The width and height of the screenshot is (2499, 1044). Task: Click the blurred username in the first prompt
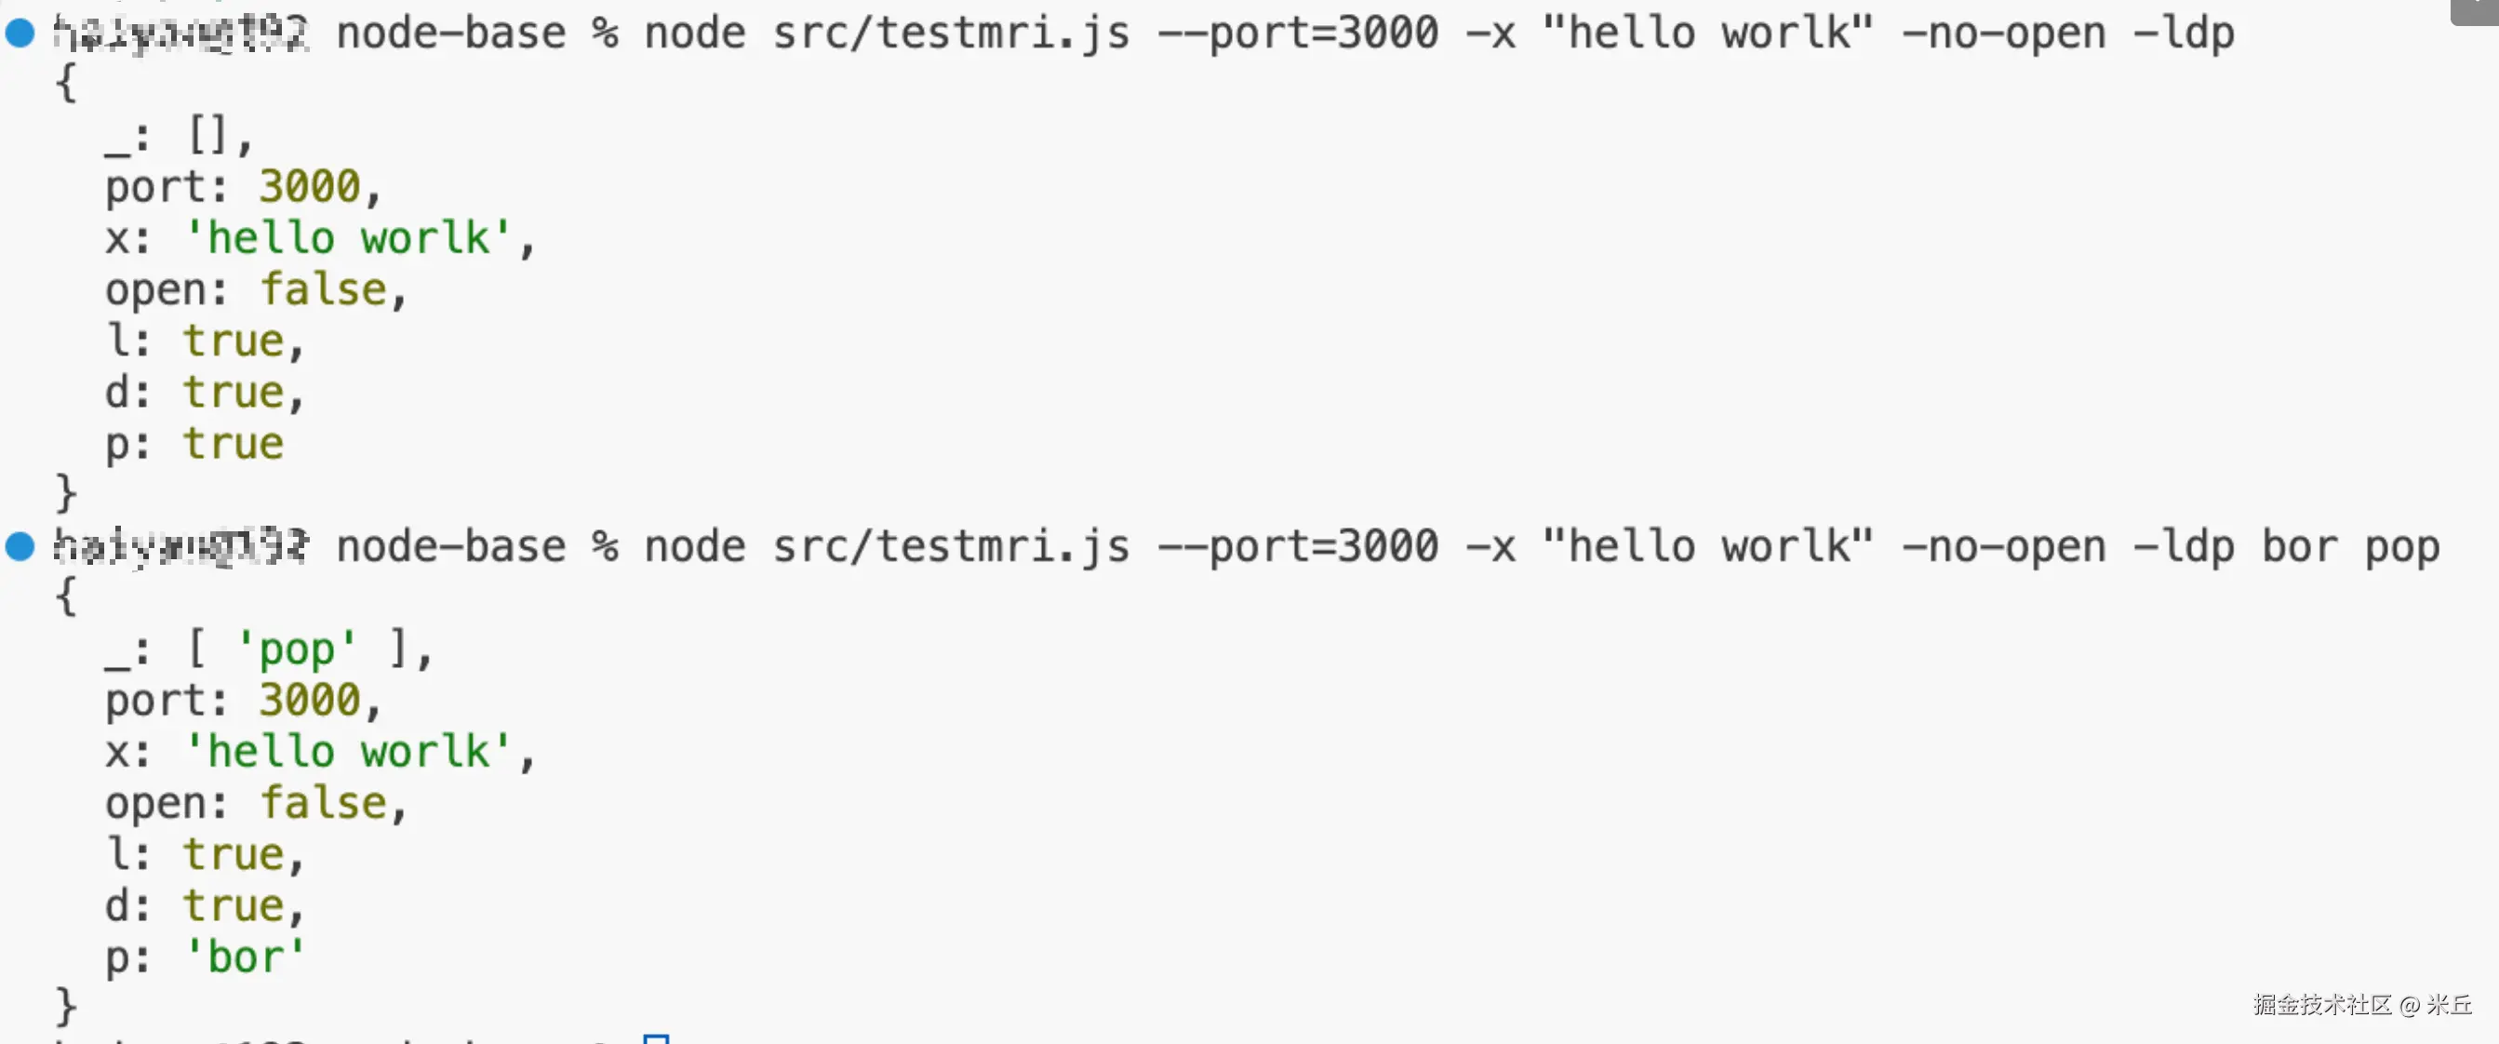[x=180, y=33]
